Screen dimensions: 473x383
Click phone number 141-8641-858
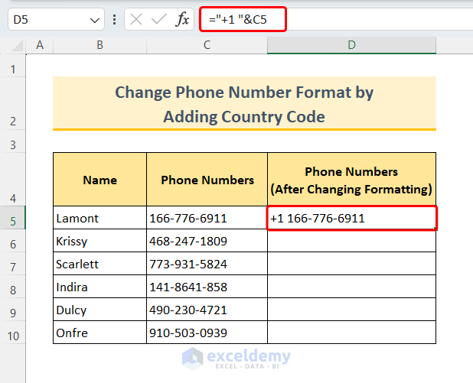tap(207, 286)
